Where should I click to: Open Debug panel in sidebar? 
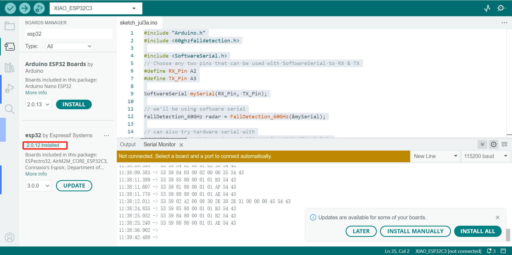tap(10, 88)
